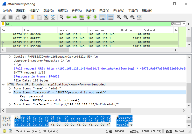Click the zoom in icon
Image resolution: width=192 pixels, height=134 pixels.
(x=119, y=17)
